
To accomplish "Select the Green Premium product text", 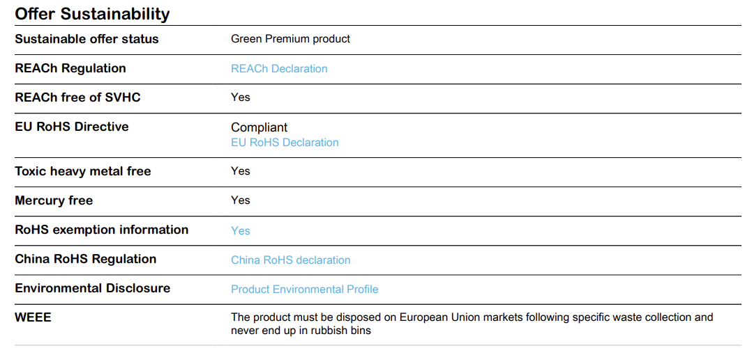I will (291, 39).
